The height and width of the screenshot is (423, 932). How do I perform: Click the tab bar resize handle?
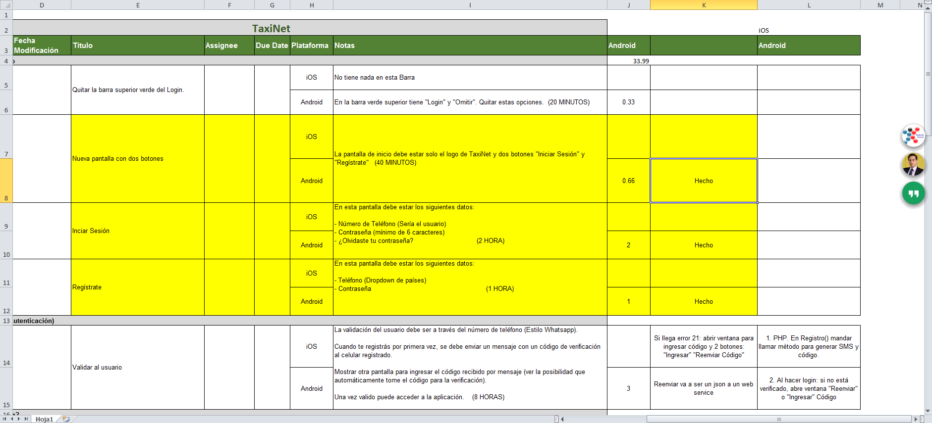coord(556,419)
